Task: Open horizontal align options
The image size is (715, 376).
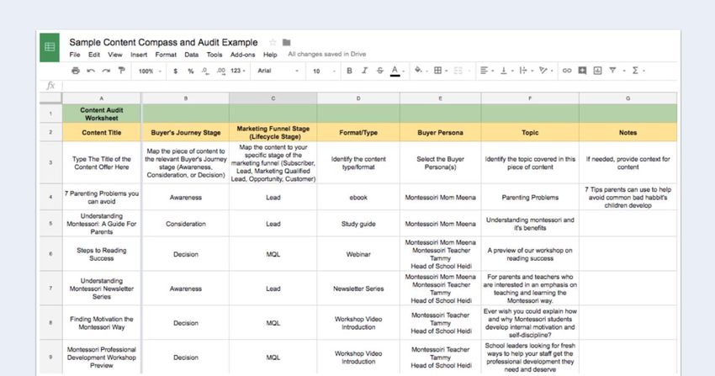Action: click(485, 70)
